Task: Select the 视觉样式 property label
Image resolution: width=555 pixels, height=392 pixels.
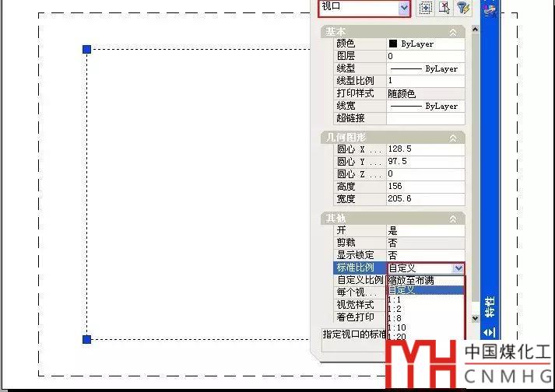Action: pyautogui.click(x=360, y=305)
